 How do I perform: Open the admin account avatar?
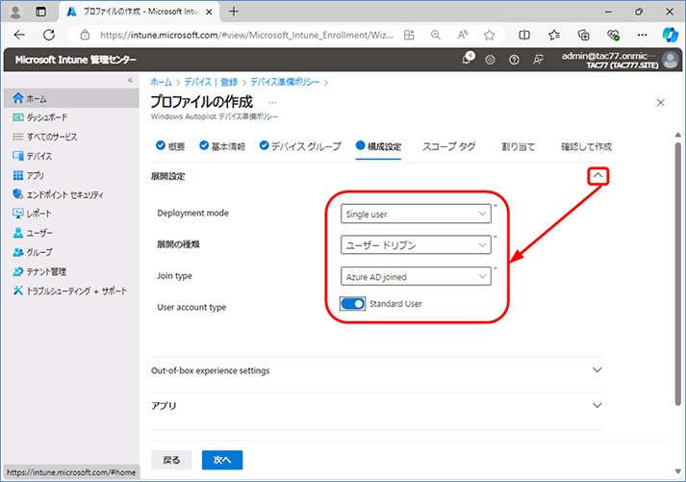point(671,60)
